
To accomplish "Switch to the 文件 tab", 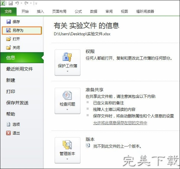I will [8, 11].
